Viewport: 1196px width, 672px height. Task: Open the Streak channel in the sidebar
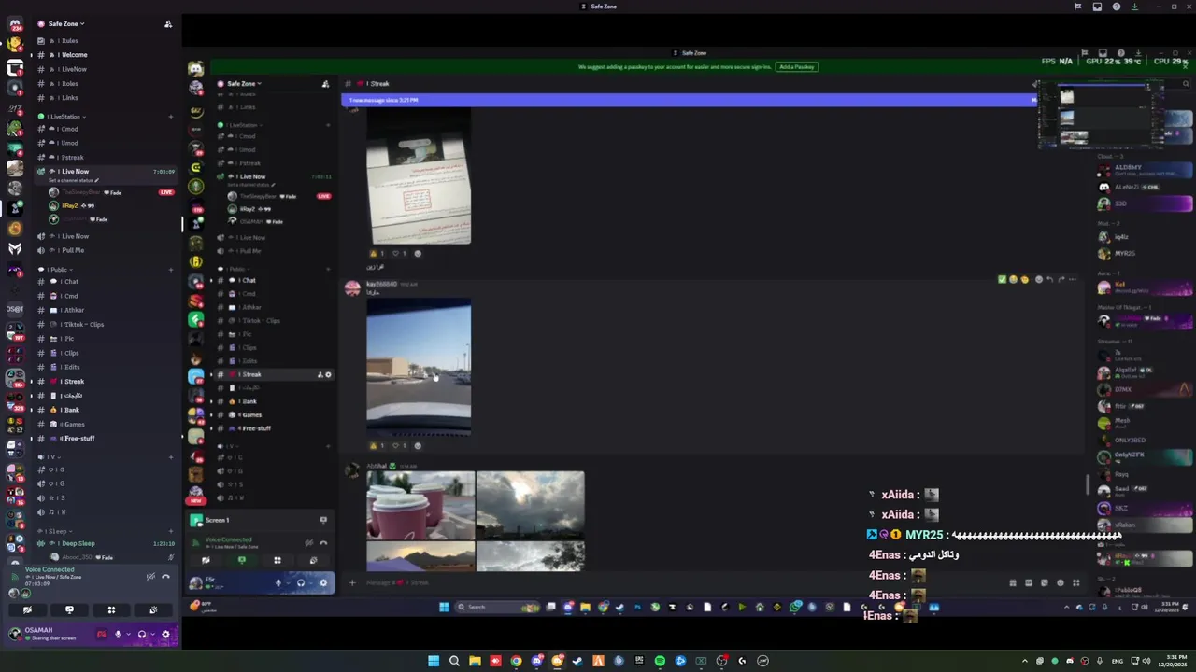(x=105, y=381)
